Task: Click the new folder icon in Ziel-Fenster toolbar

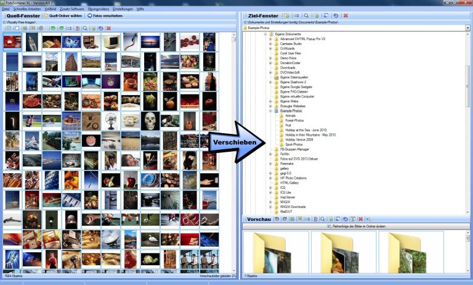Action: (287, 15)
